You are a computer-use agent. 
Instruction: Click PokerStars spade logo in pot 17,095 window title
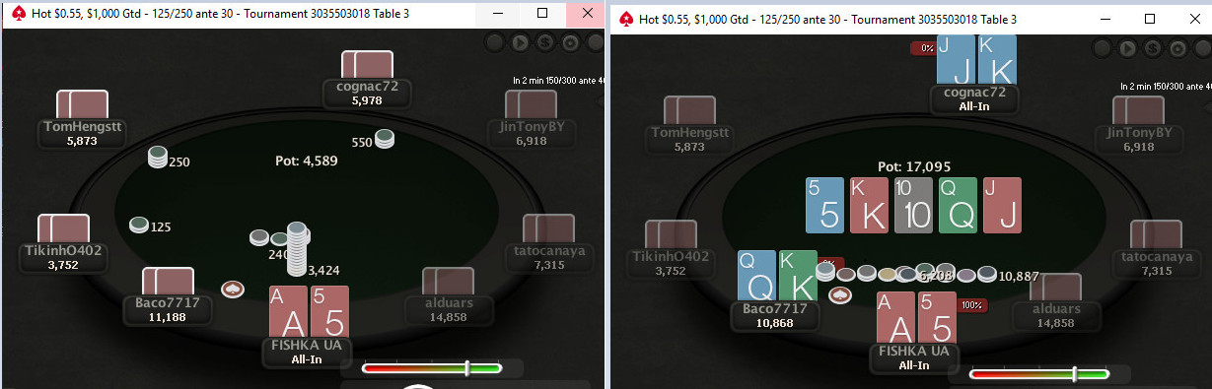(x=625, y=19)
